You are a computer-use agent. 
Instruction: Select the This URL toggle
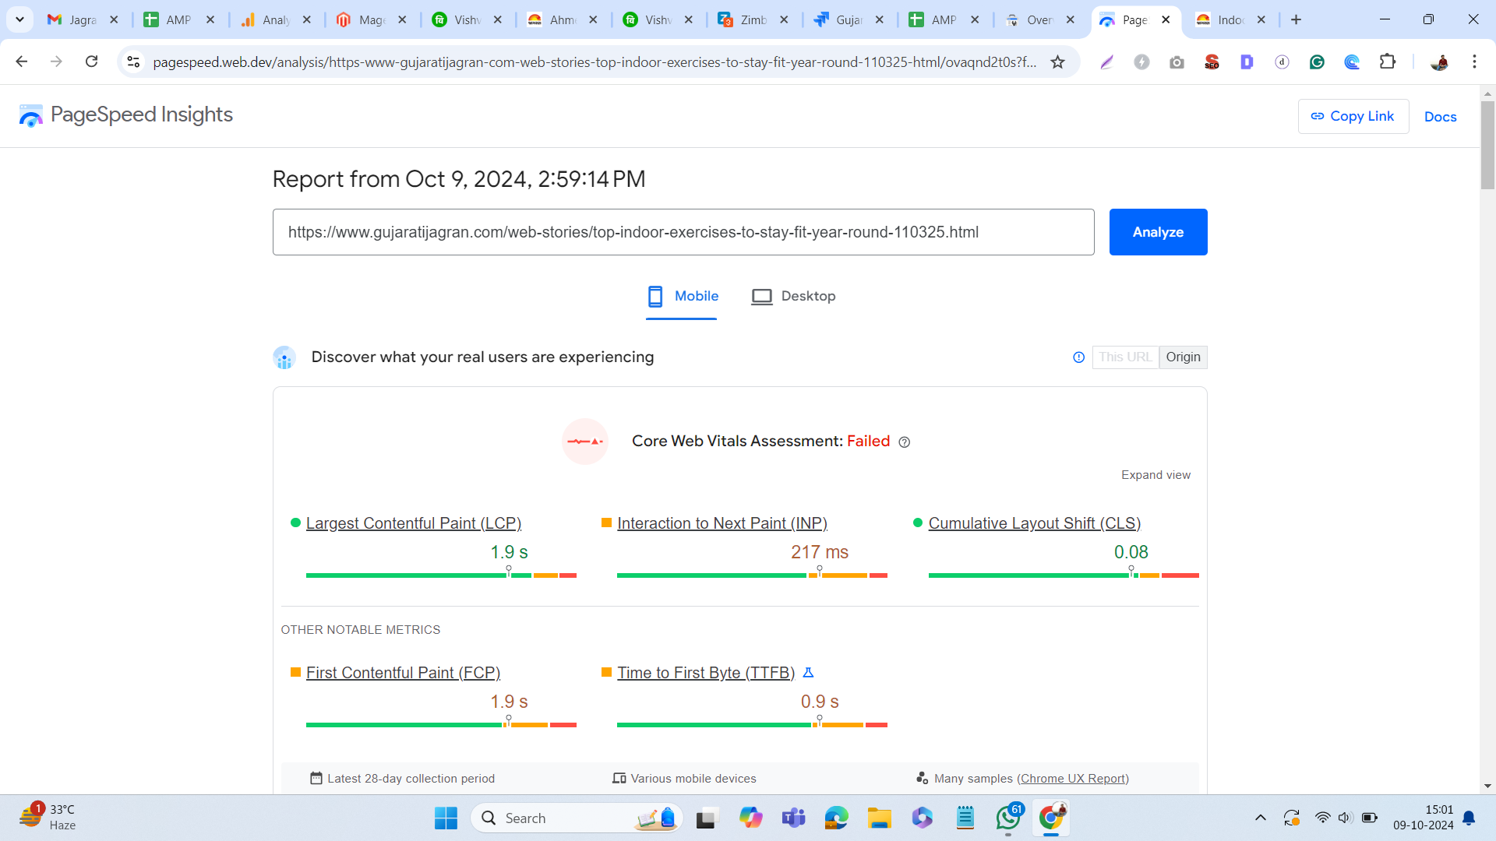[x=1124, y=357]
